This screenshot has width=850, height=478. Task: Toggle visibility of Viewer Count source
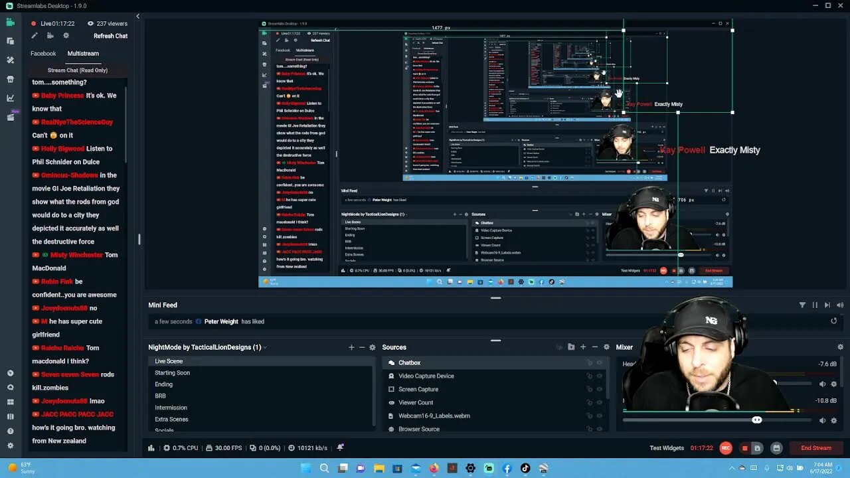[599, 402]
